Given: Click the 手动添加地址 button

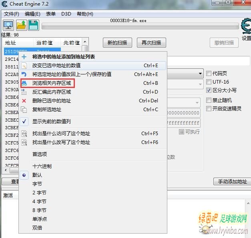Looking at the screenshot, I should (x=233, y=182).
